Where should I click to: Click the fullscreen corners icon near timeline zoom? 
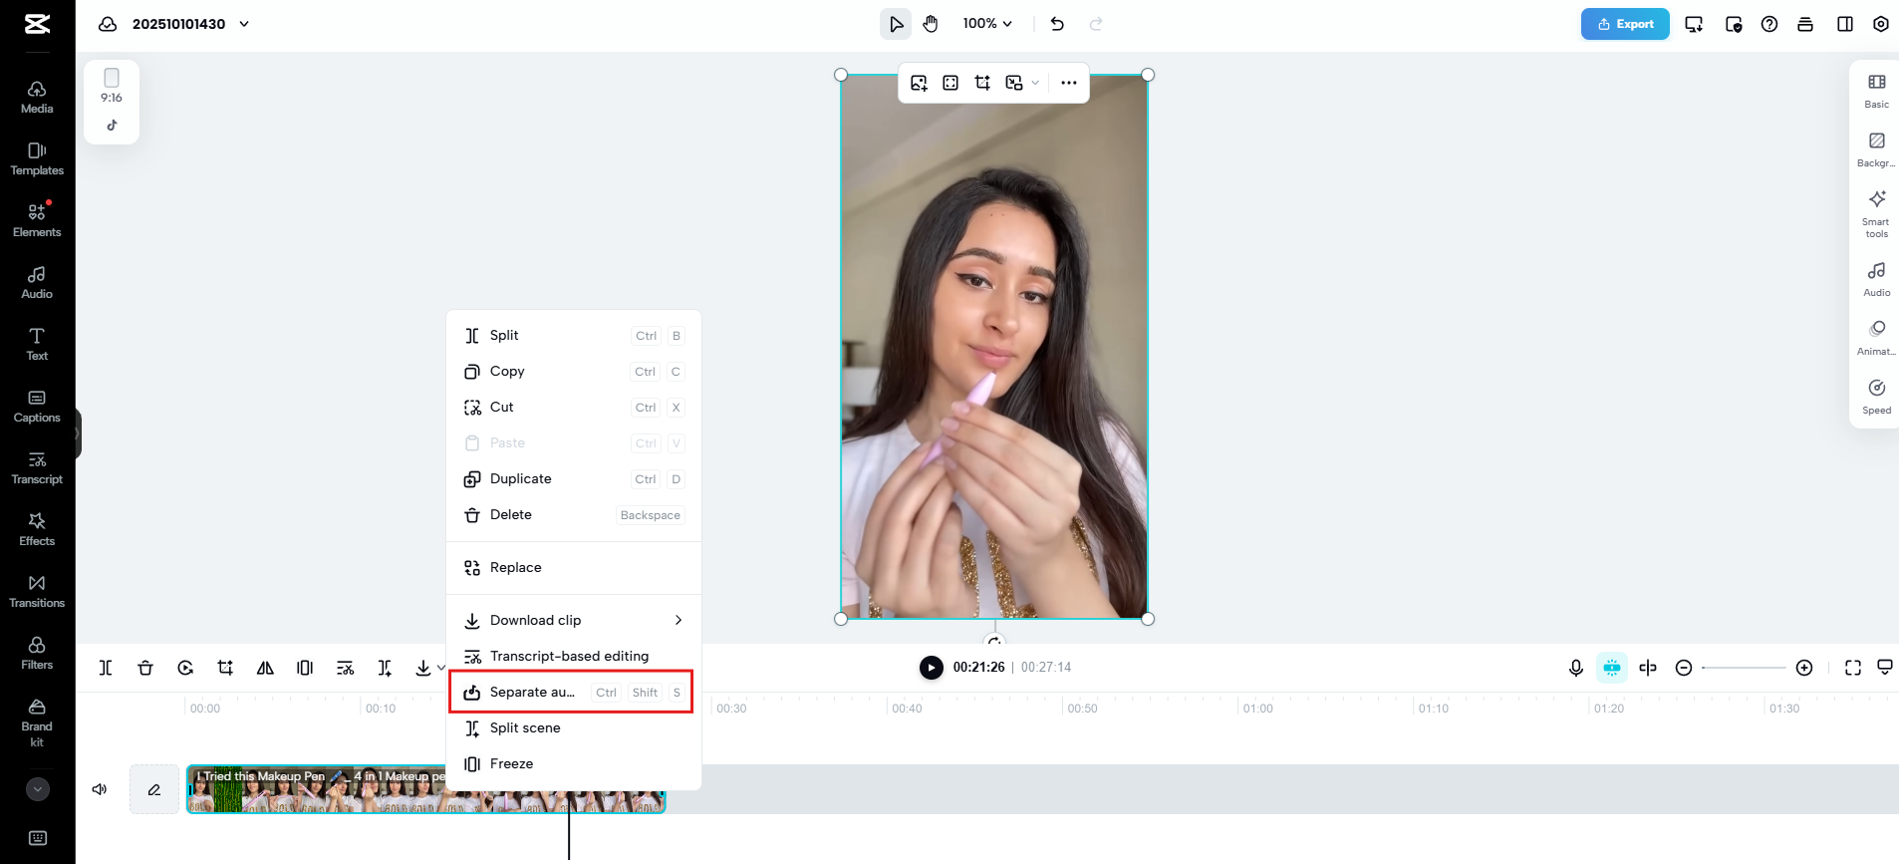[x=1853, y=668]
